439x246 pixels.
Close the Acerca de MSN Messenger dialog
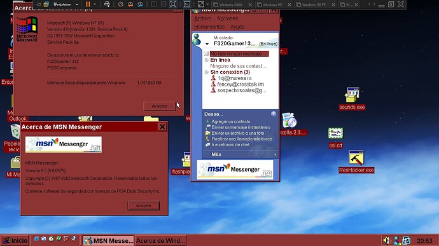pyautogui.click(x=162, y=127)
